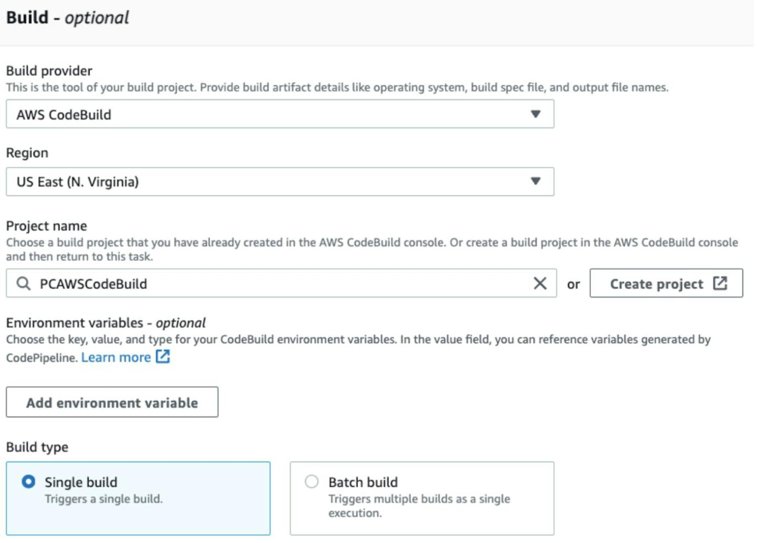Click the dropdown arrow on Build provider
The width and height of the screenshot is (770, 543).
pyautogui.click(x=536, y=114)
